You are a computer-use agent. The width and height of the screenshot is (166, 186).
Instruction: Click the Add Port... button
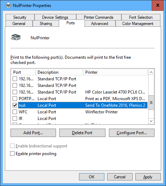point(33,133)
